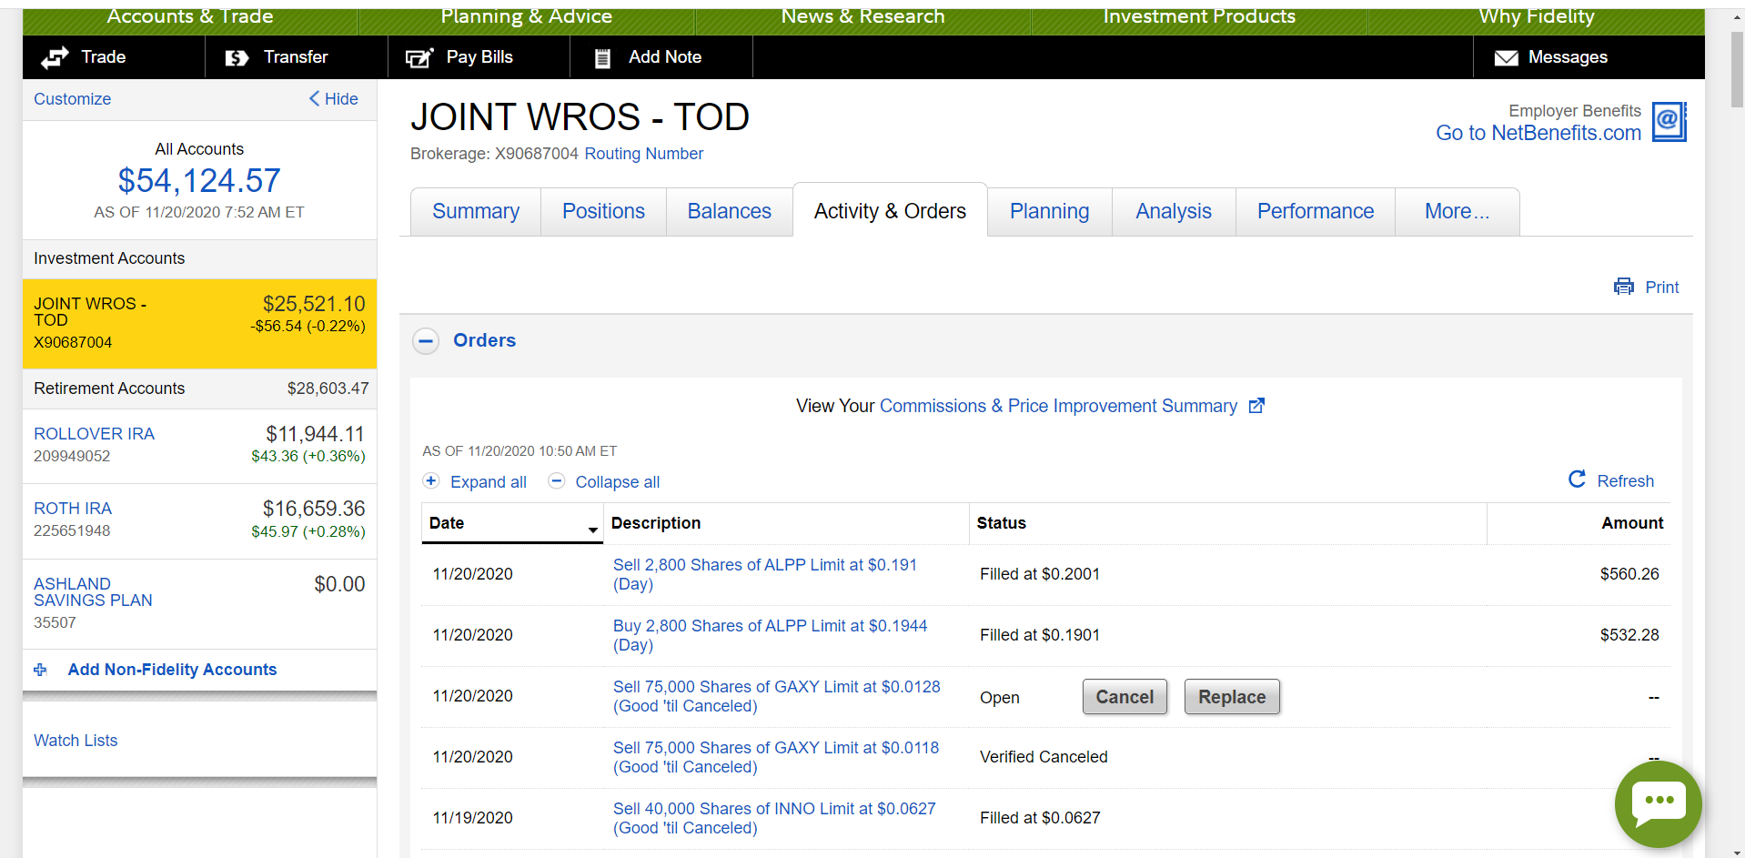Click Collapse all orders
Image resolution: width=1745 pixels, height=858 pixels.
tap(618, 482)
